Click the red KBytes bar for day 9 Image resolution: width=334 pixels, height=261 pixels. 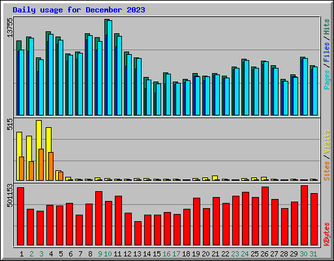click(99, 219)
